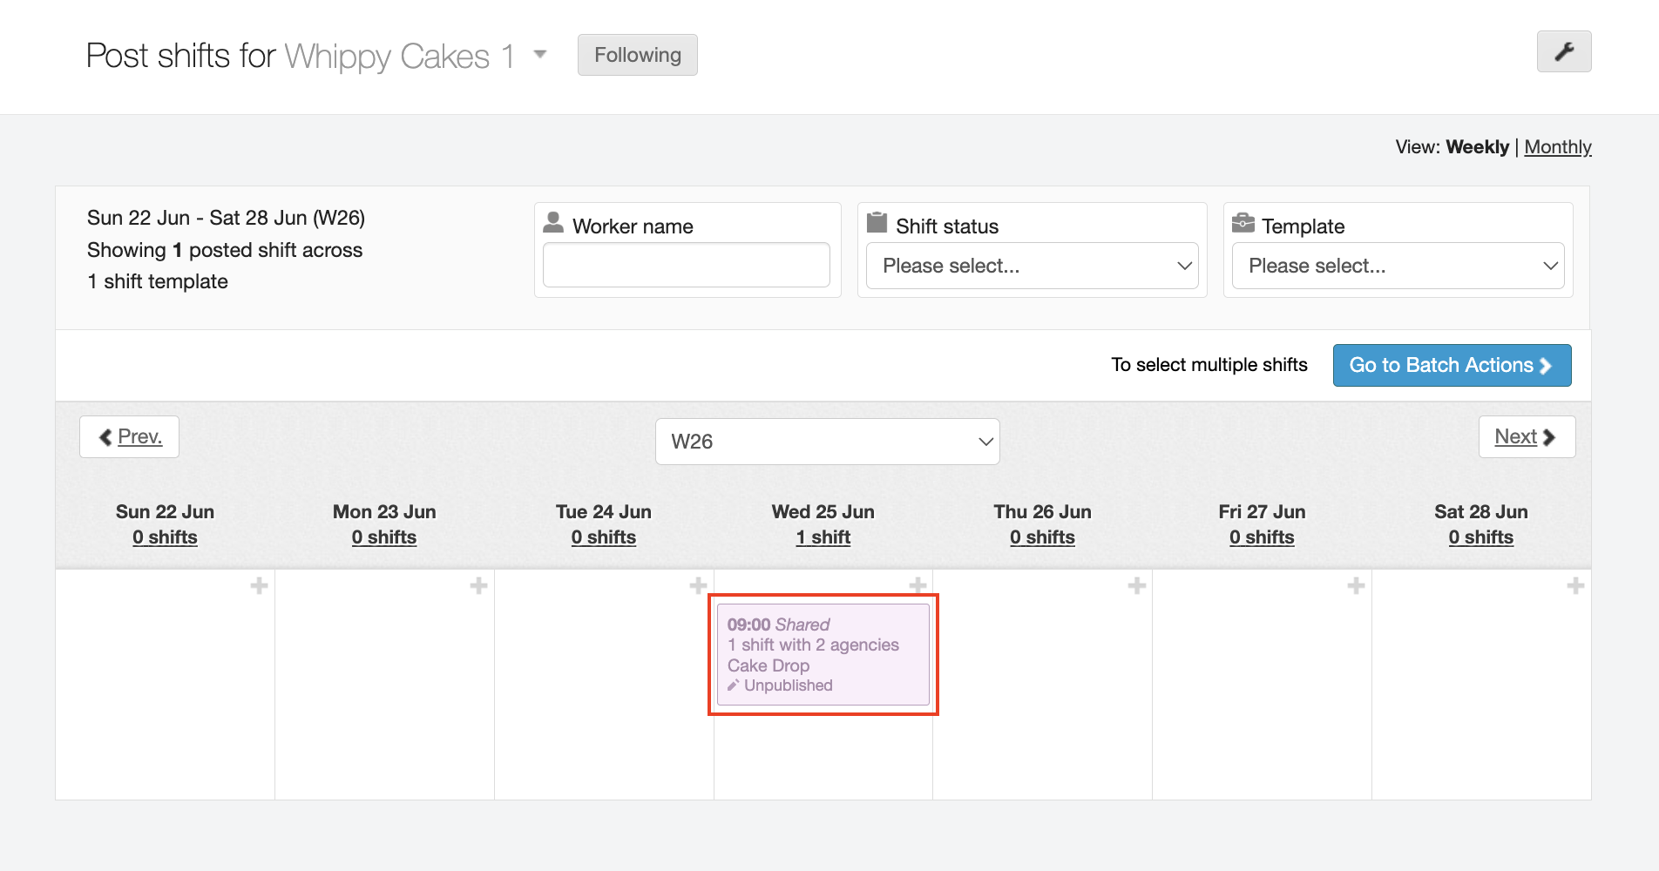Add a shift on Sun 22 Jun
The width and height of the screenshot is (1659, 871).
point(259,585)
